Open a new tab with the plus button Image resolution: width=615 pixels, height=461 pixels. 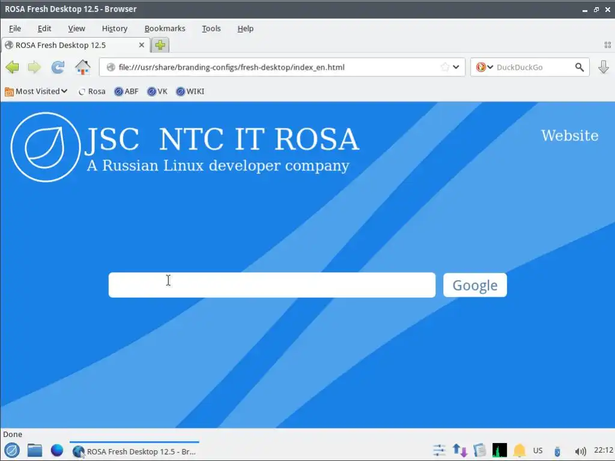(160, 45)
